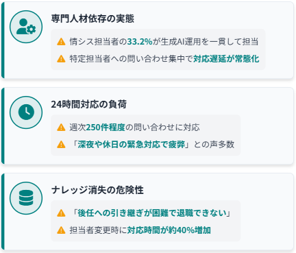
Task: Click the database stack icon
Action: (26, 198)
